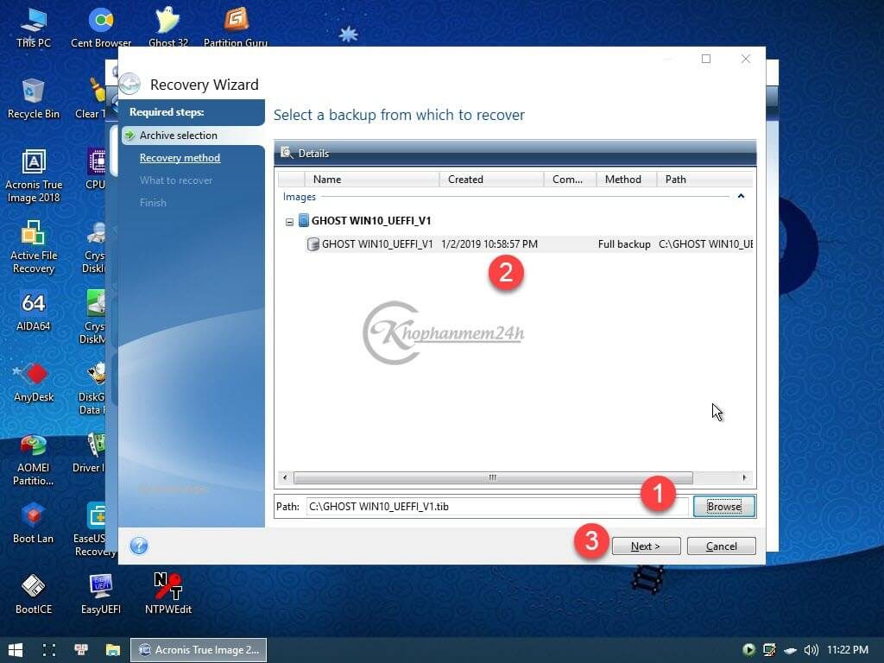
Task: Launch AnyDesk from desktop
Action: point(34,381)
